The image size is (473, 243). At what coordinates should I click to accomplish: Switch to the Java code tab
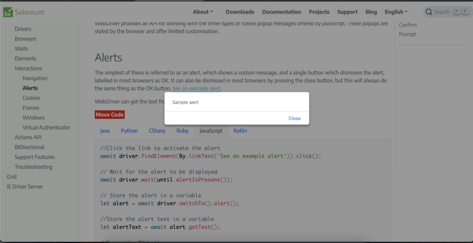click(x=105, y=130)
